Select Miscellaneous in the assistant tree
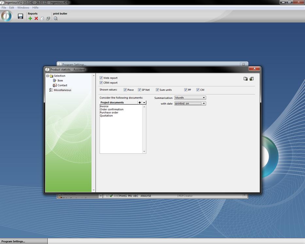This screenshot has width=305, height=244. (62, 90)
